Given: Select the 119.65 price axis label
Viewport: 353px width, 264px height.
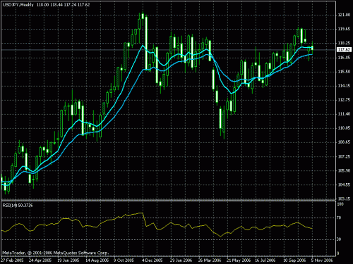Looking at the screenshot, I should point(344,29).
